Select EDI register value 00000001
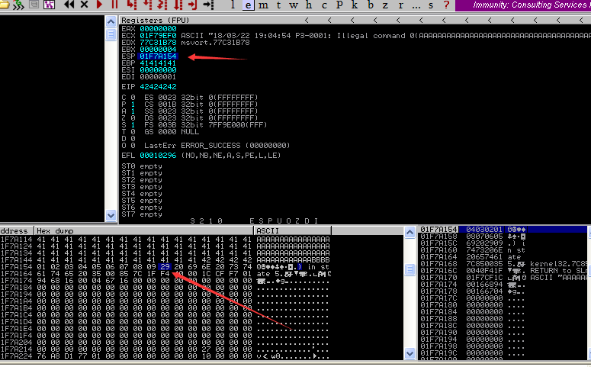The image size is (591, 367). click(158, 76)
